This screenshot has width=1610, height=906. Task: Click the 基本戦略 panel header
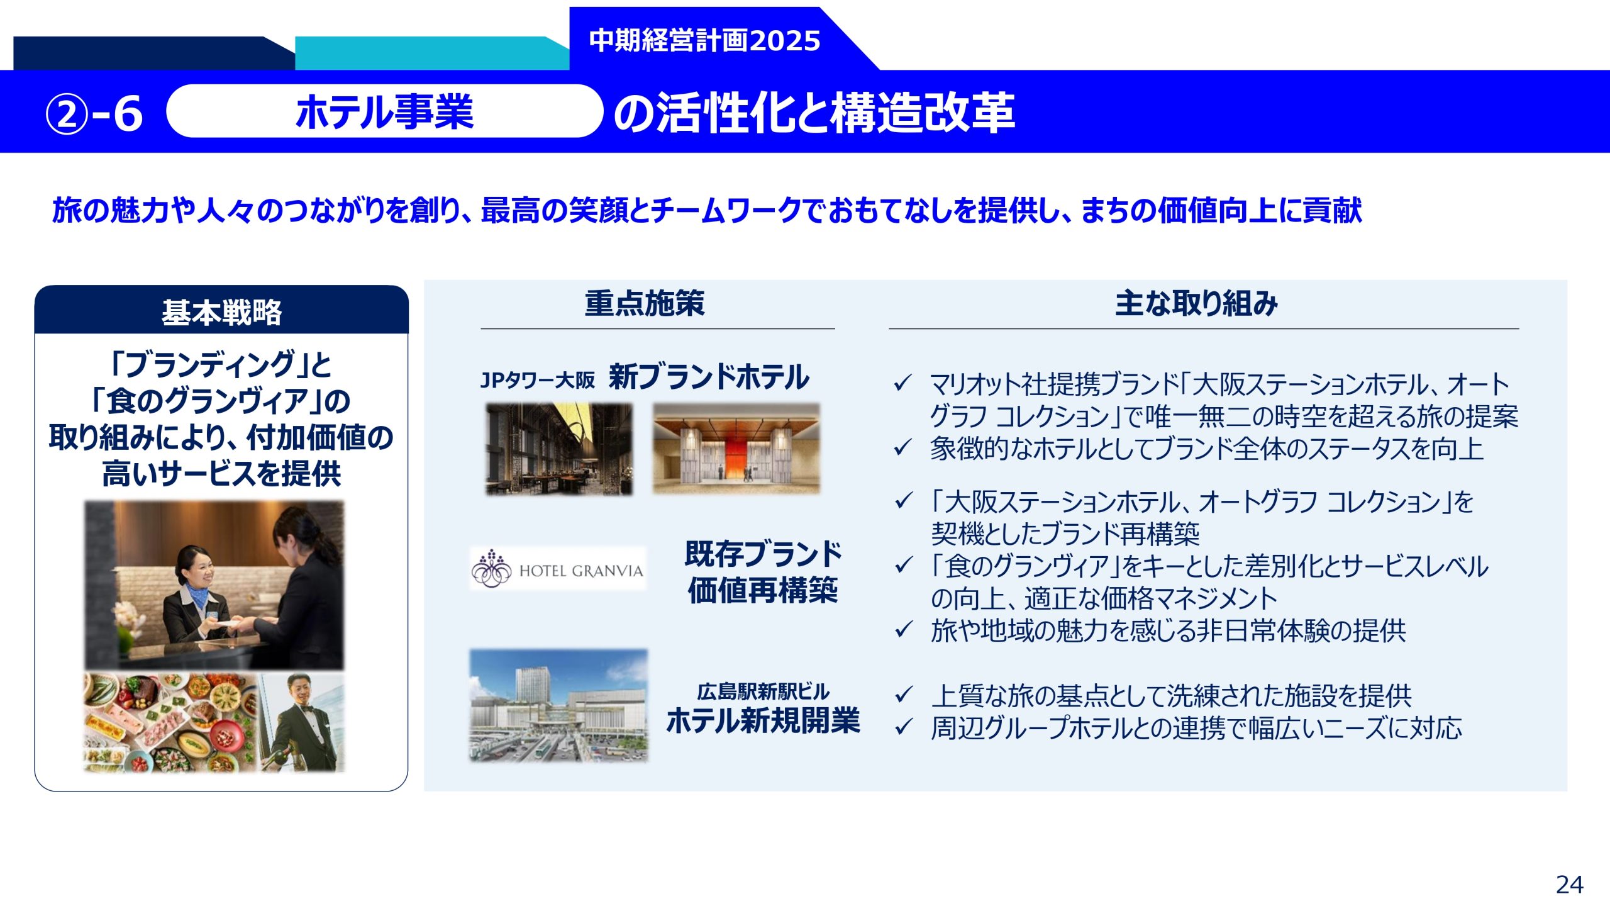point(221,311)
